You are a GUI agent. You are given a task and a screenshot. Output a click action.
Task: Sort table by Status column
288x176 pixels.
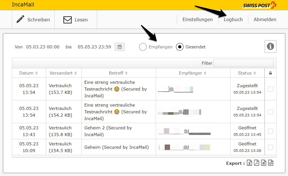click(247, 73)
